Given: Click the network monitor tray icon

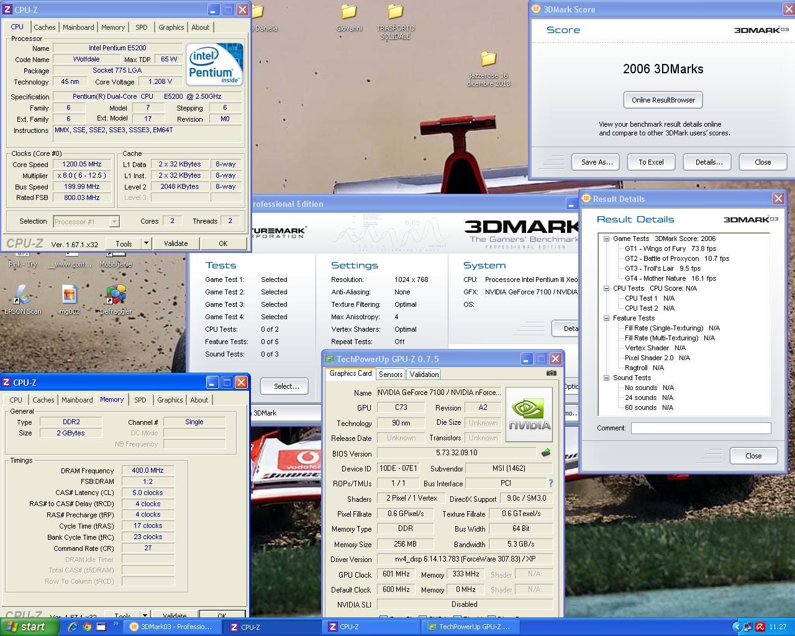Looking at the screenshot, I should click(748, 627).
